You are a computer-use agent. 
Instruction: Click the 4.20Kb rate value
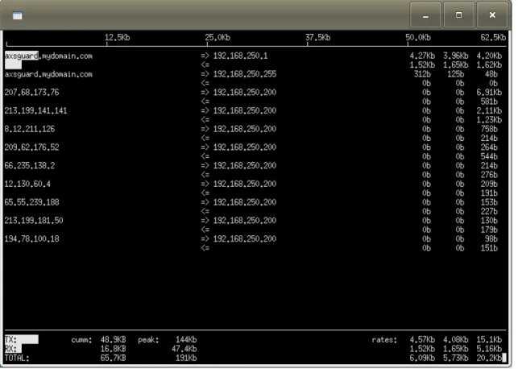(489, 56)
